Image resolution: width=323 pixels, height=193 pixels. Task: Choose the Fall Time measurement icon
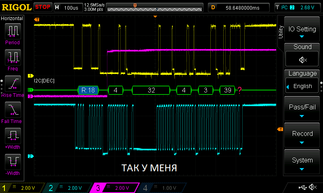click(x=13, y=110)
